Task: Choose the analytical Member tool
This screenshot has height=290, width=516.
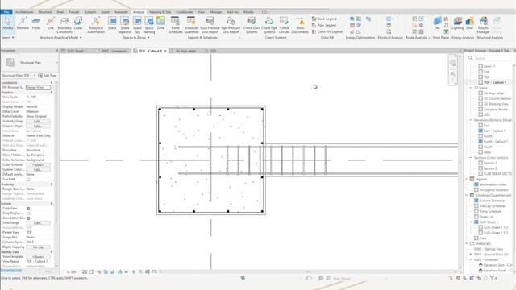Action: [x=23, y=24]
